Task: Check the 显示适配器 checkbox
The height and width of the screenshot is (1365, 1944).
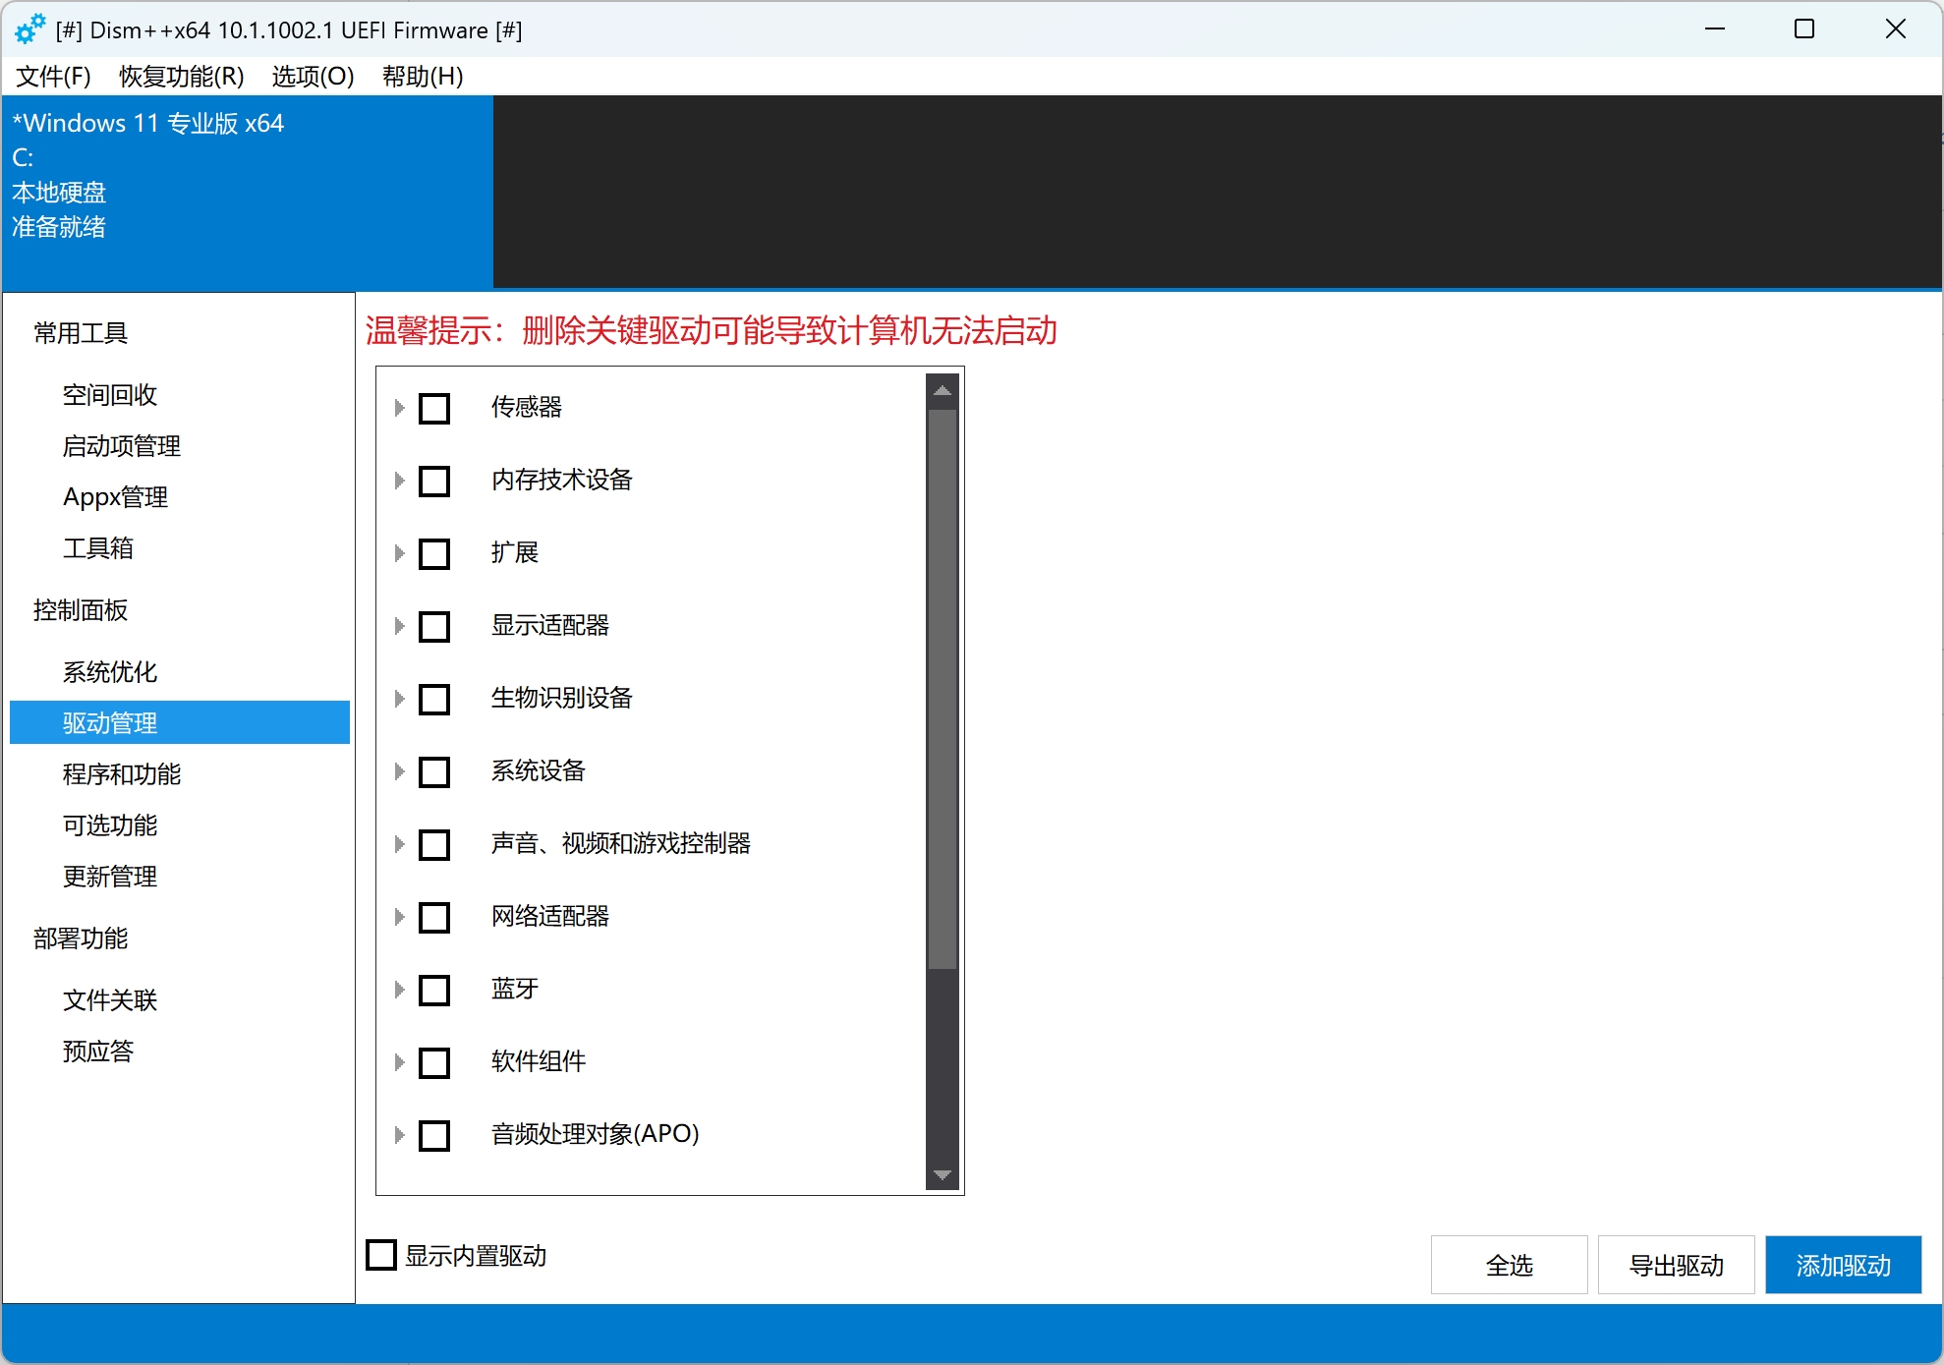Action: [x=434, y=626]
